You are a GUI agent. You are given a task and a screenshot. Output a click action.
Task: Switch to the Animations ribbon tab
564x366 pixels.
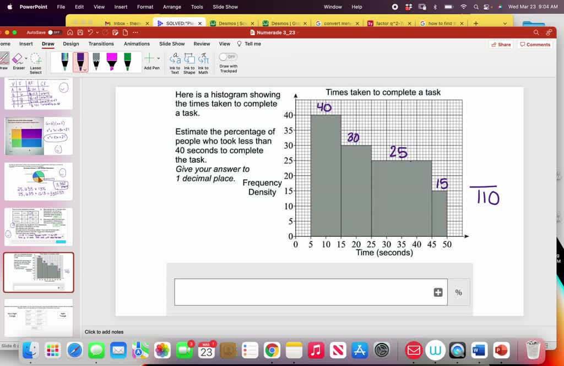[x=137, y=43]
